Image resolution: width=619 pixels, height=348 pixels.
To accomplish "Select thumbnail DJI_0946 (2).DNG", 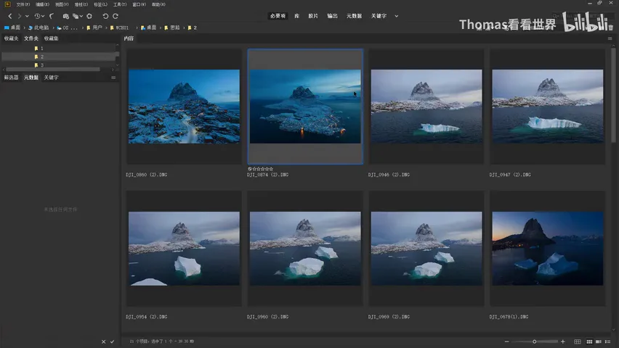I will [x=426, y=107].
